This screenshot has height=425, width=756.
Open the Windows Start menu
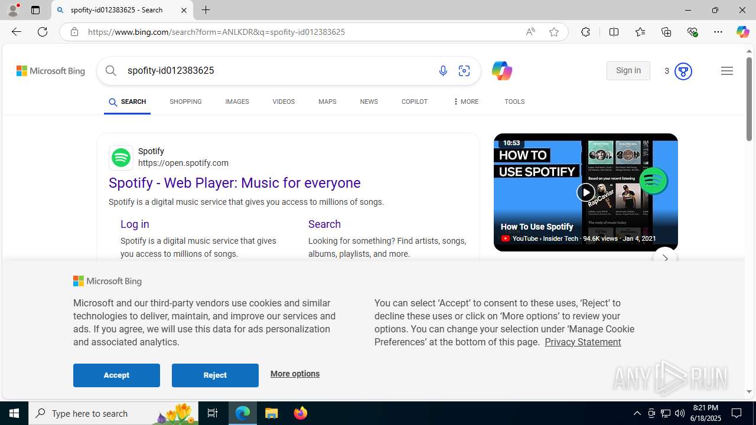14,413
